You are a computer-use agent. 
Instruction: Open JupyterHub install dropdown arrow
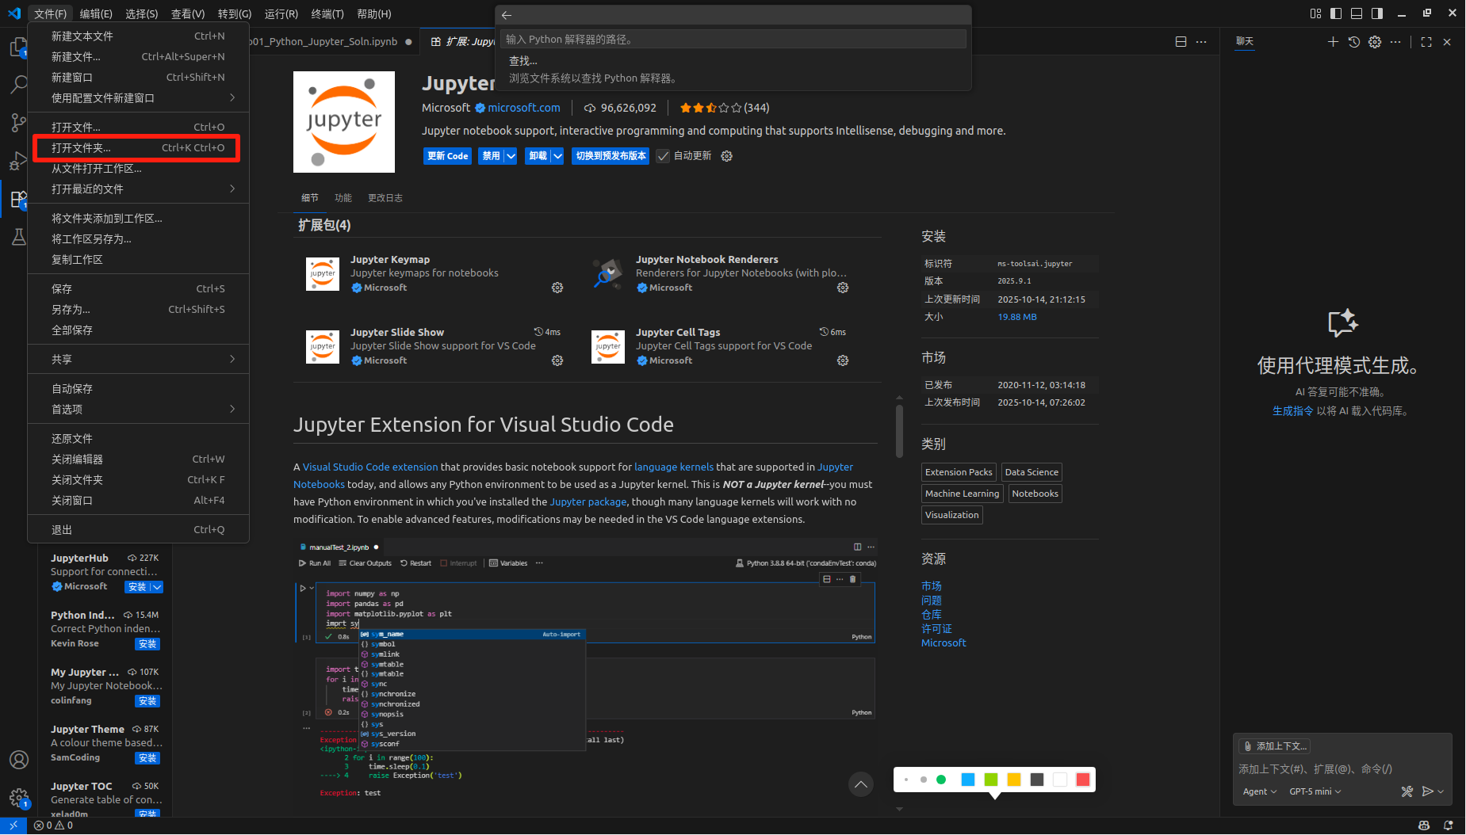coord(157,587)
